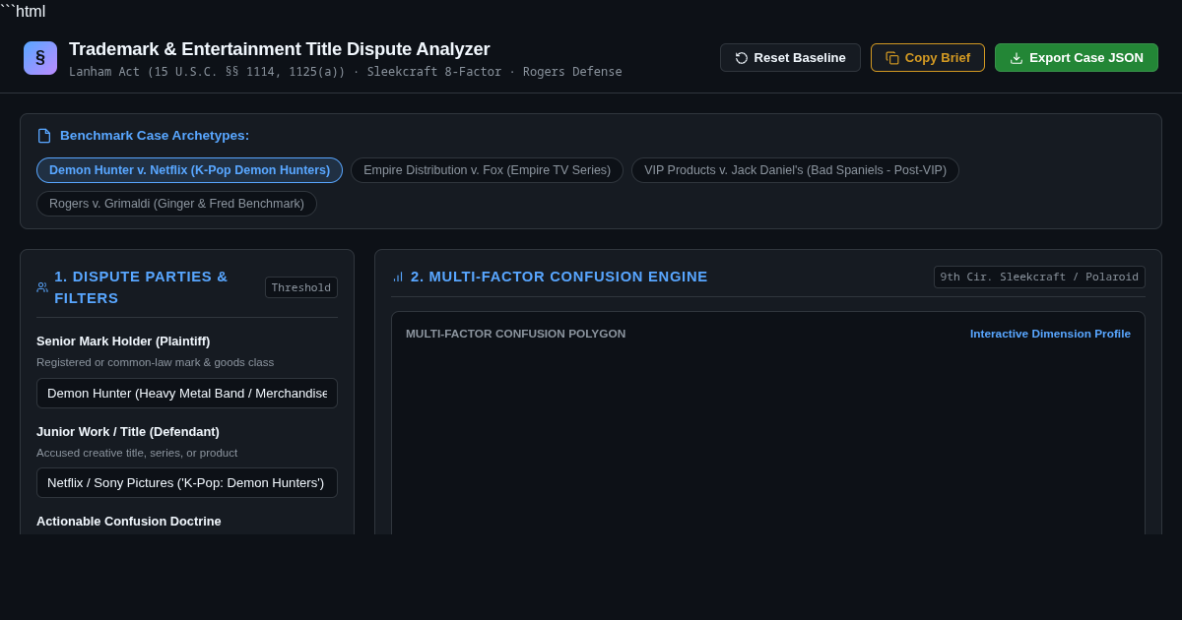Export the case as JSON

click(1077, 58)
